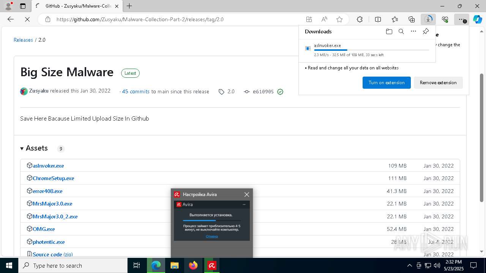
Task: Close the Настройка Avira window
Action: [247, 195]
